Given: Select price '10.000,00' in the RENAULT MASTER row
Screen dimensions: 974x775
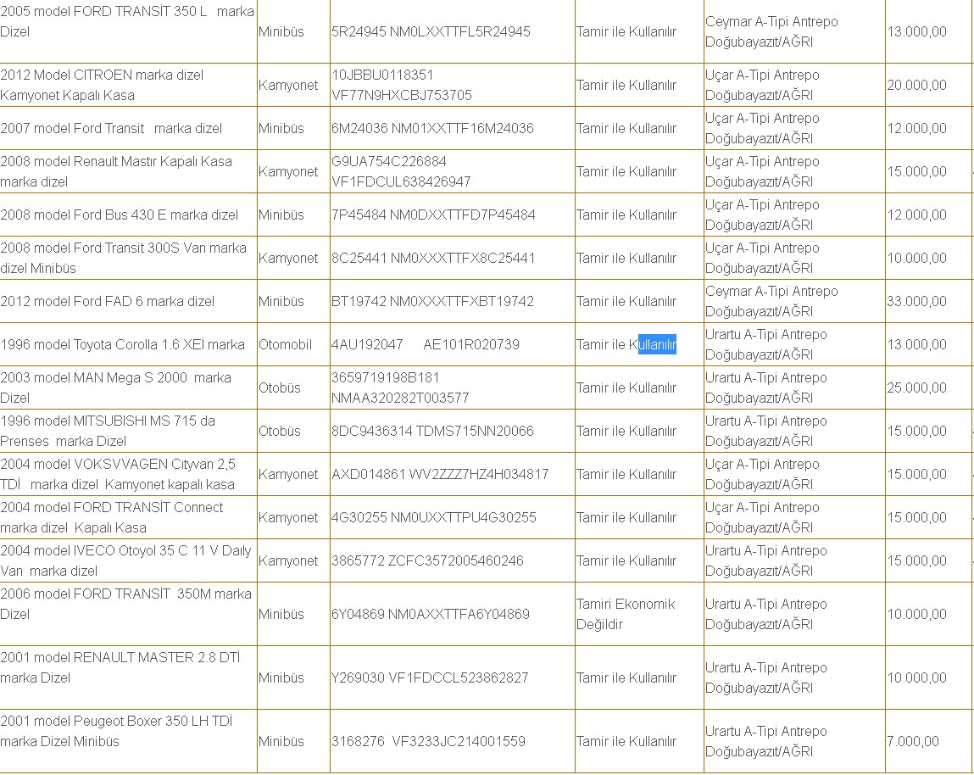Looking at the screenshot, I should (917, 678).
